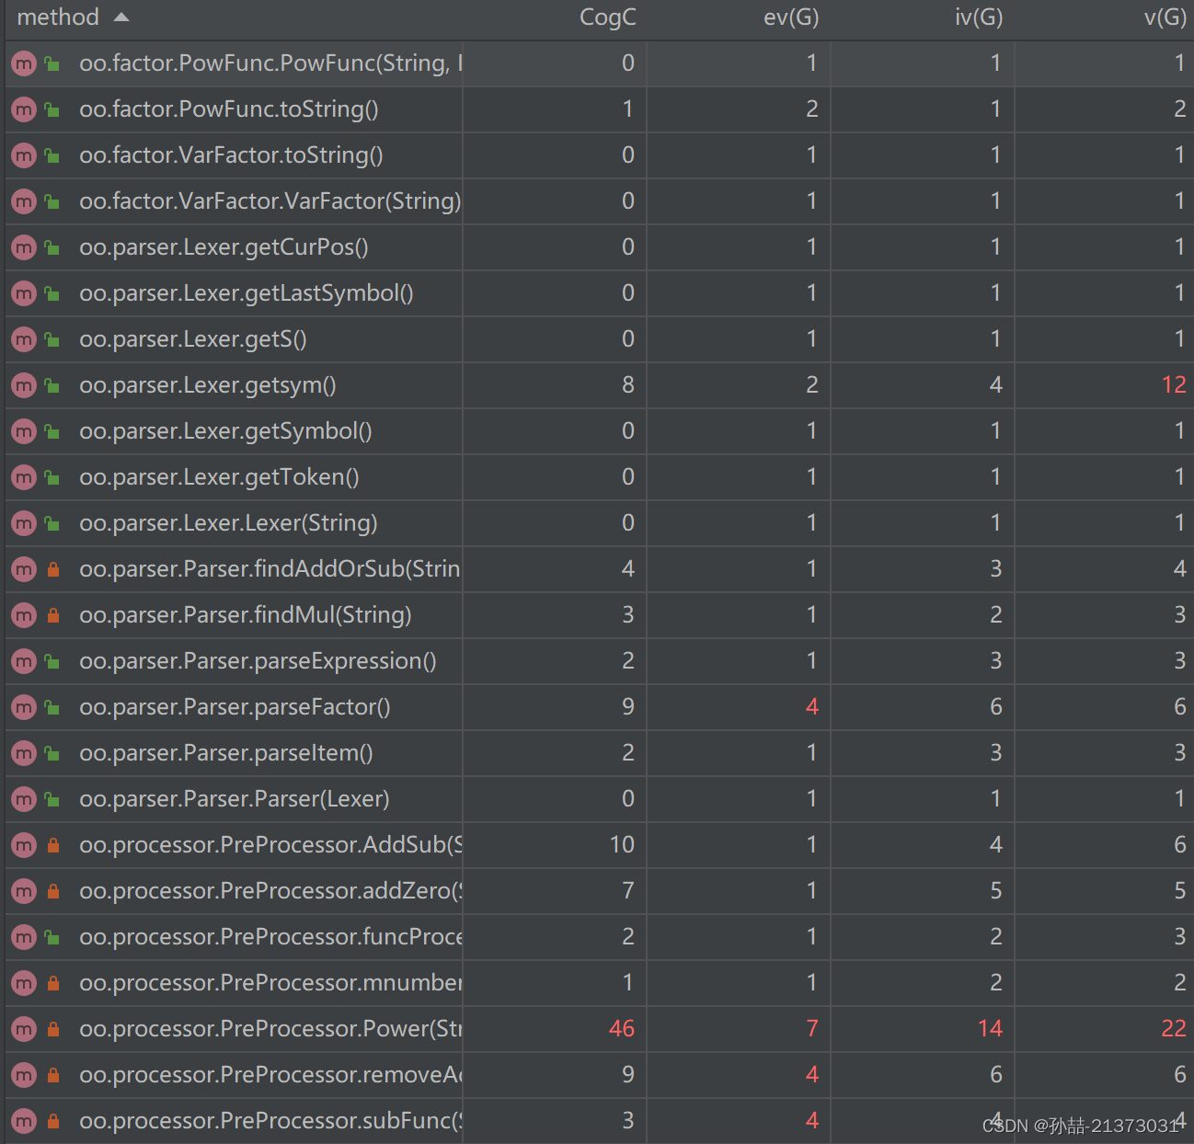Select row oo.parser.Parser.Parser(Lexer)
Screen dimensions: 1194x1144
click(x=599, y=799)
